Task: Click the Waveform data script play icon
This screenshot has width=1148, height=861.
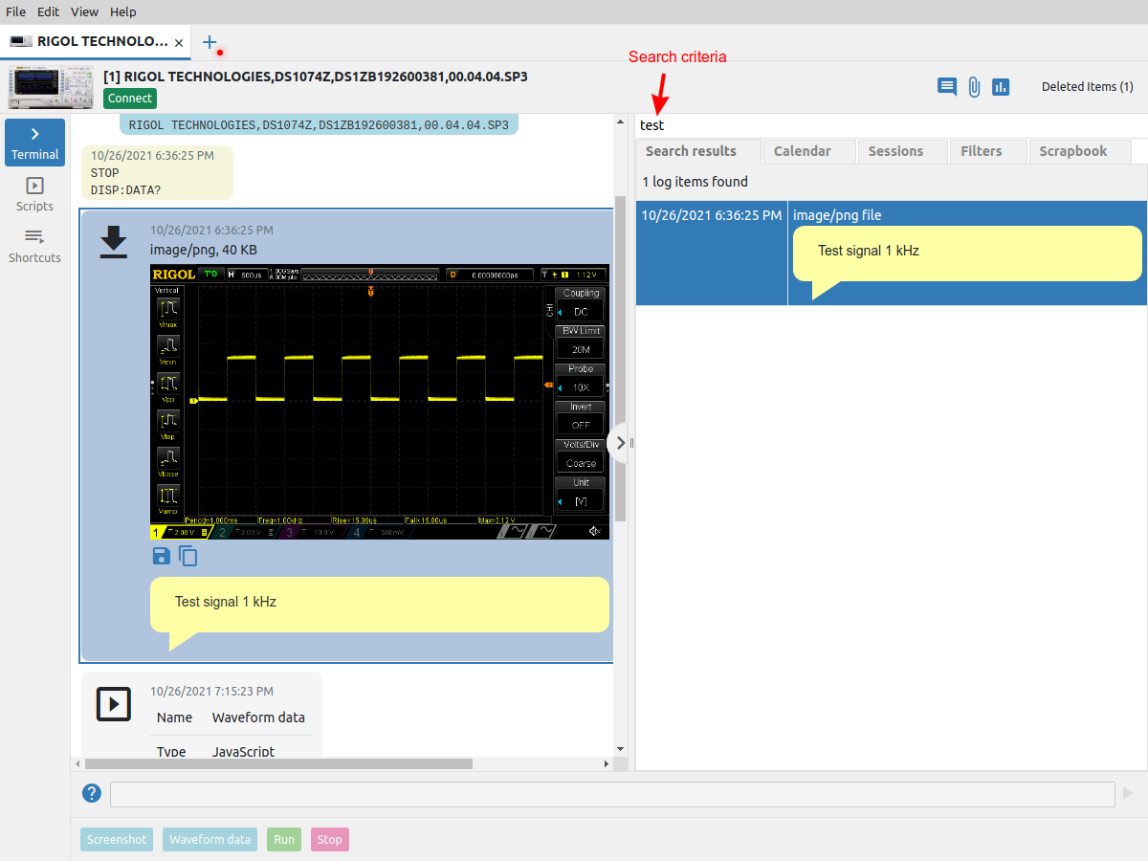Action: point(114,705)
